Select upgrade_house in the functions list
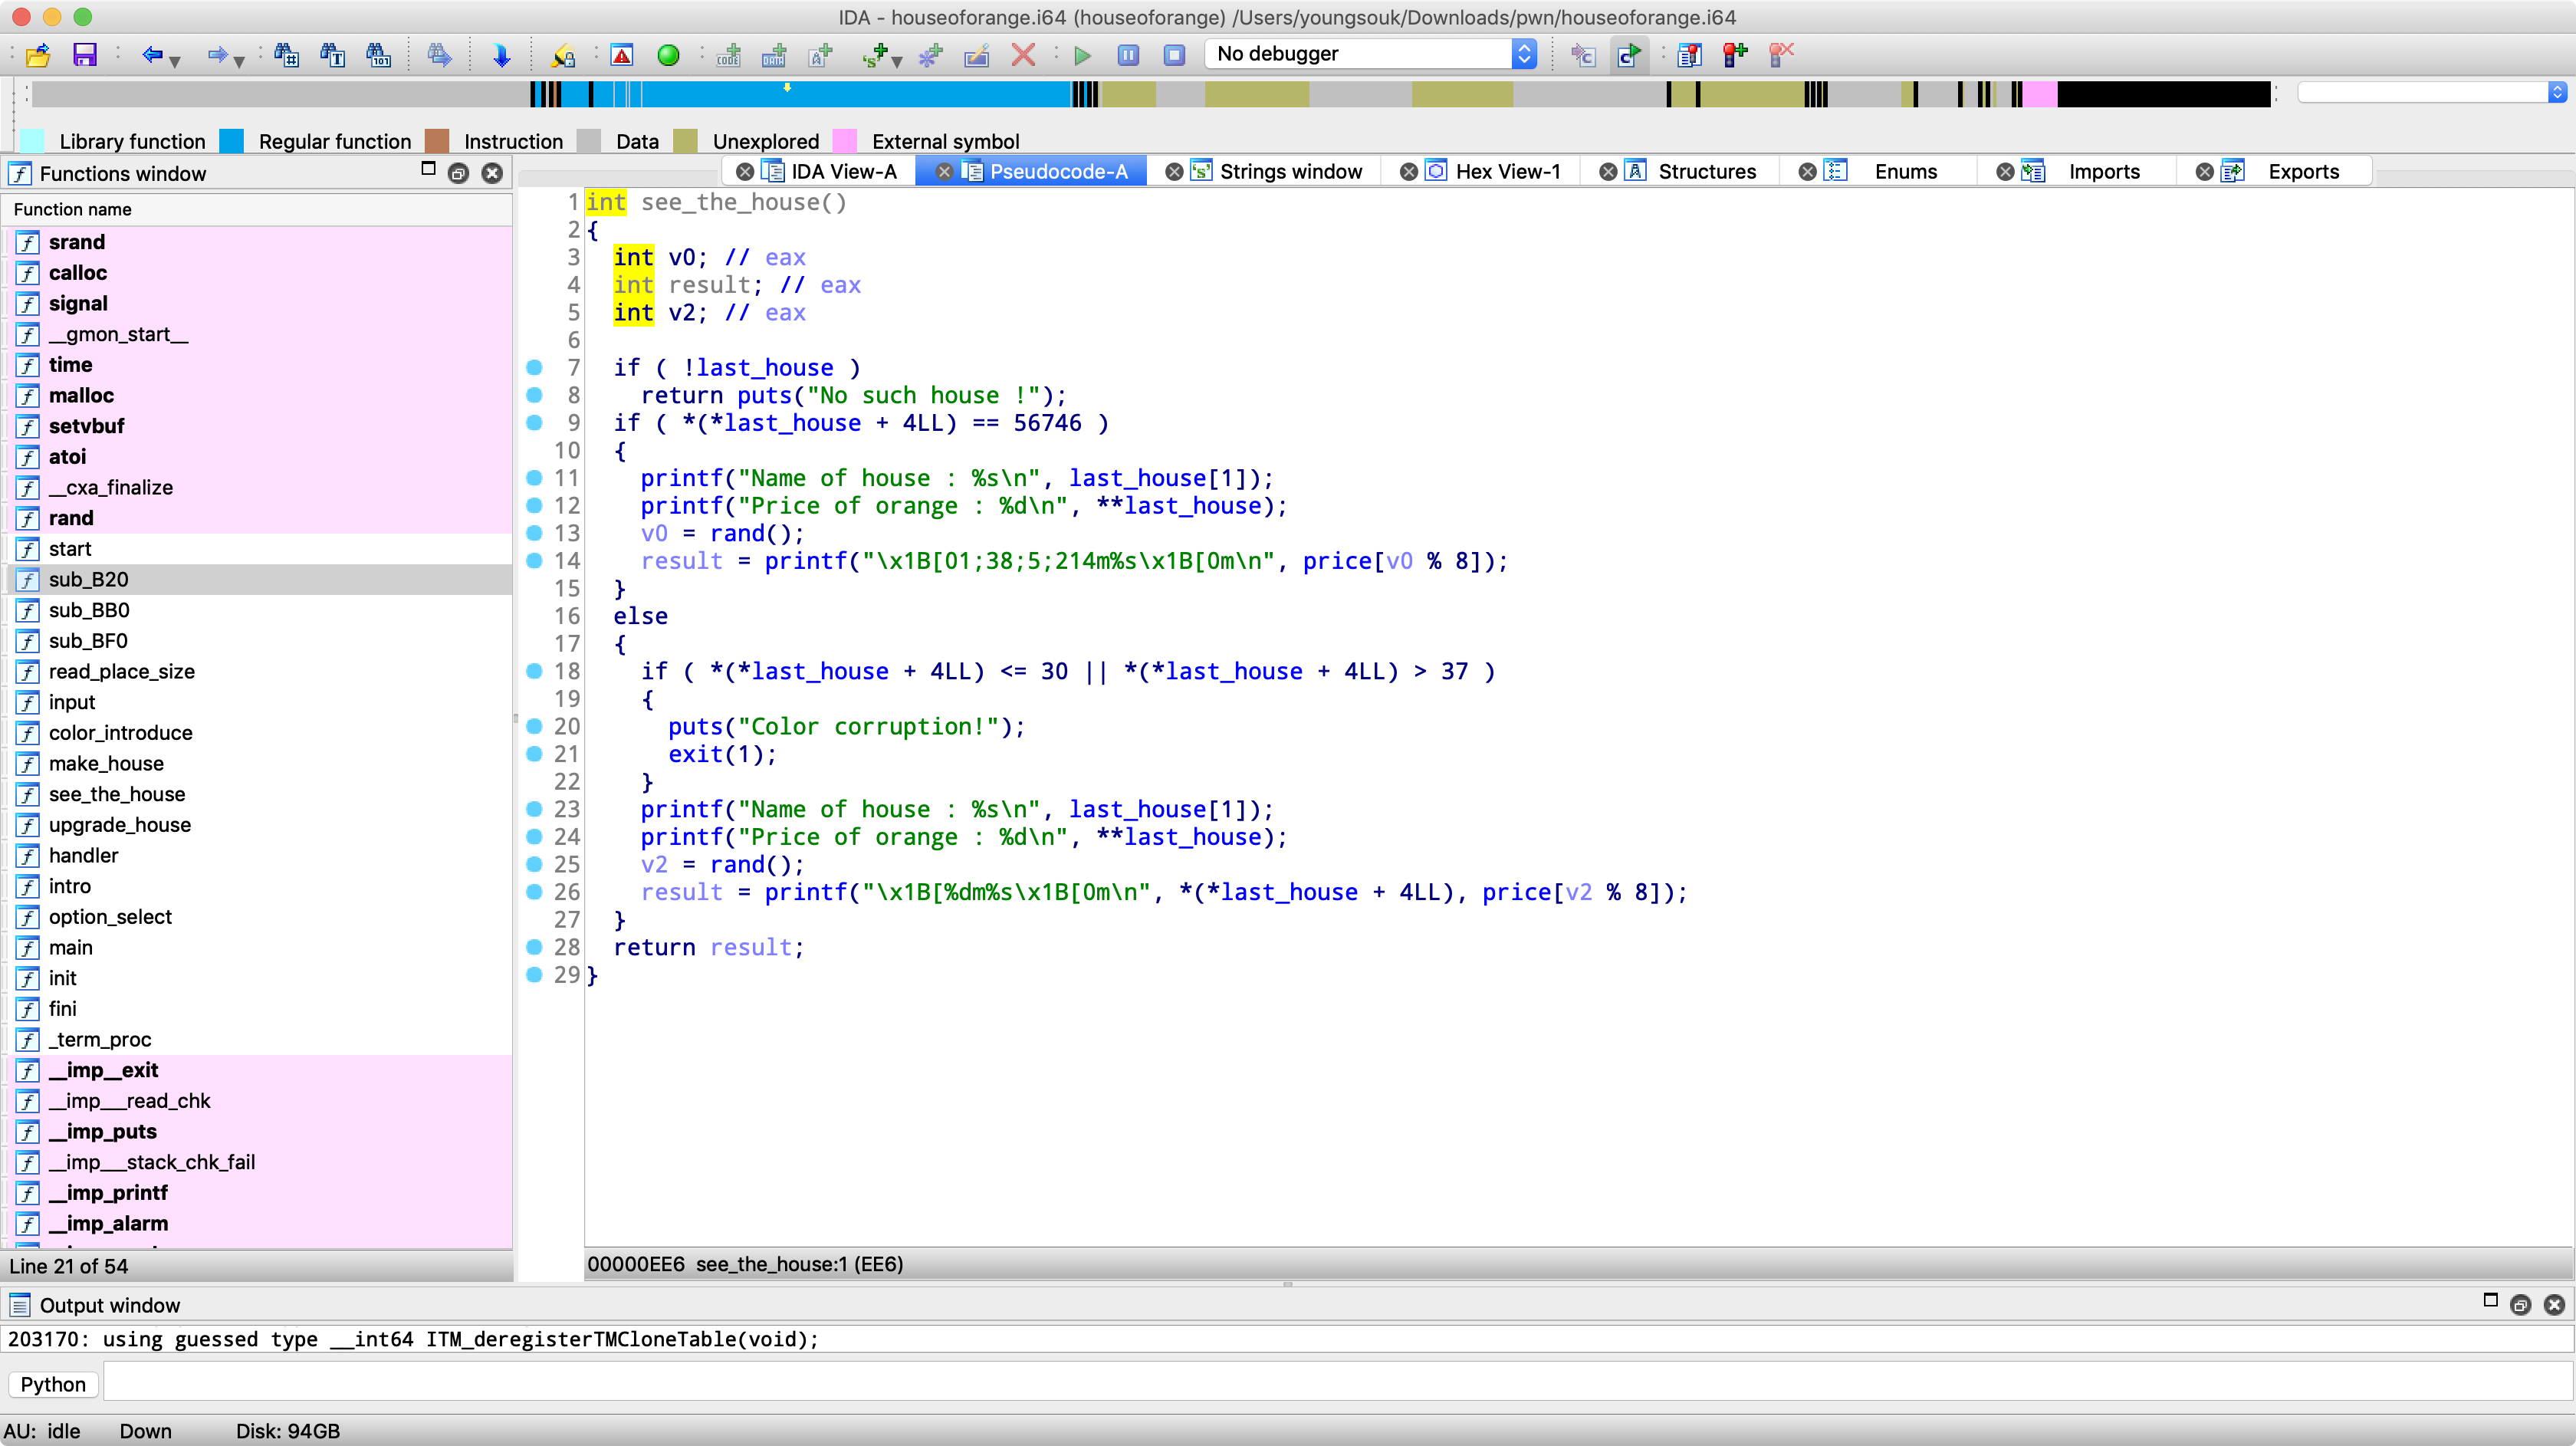This screenshot has height=1446, width=2576. 119,824
